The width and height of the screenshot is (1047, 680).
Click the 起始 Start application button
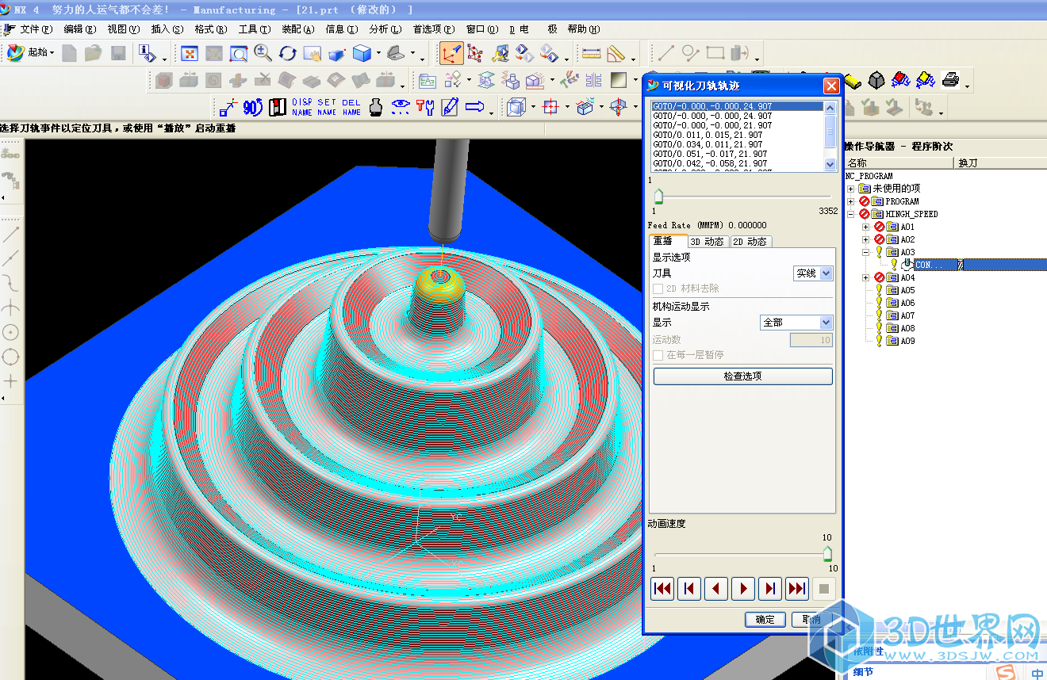coord(30,53)
